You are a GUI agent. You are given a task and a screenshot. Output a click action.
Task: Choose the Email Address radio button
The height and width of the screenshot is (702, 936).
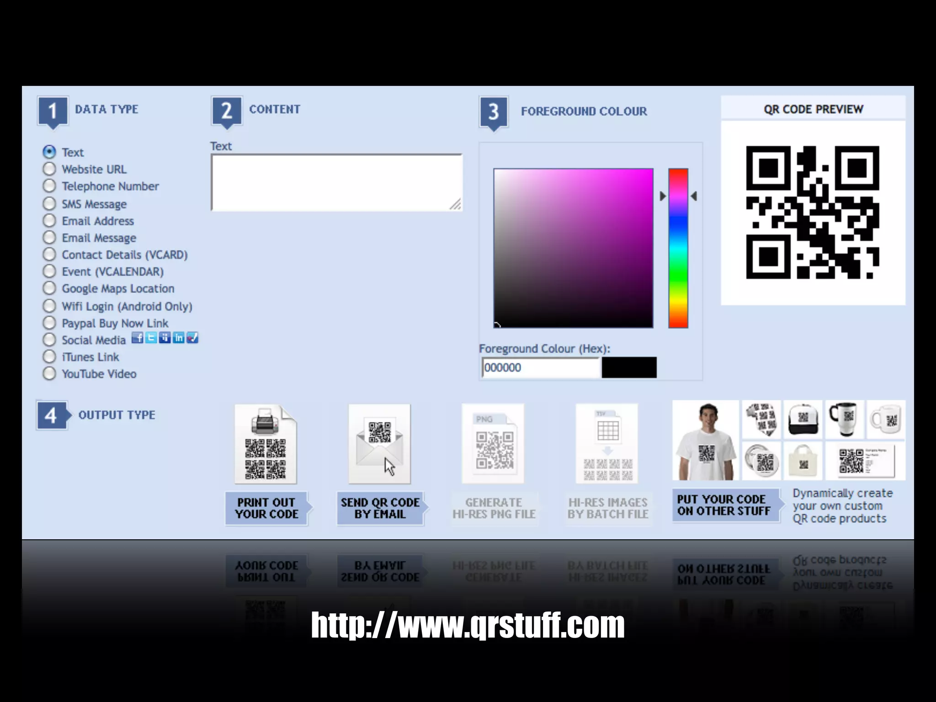[49, 220]
